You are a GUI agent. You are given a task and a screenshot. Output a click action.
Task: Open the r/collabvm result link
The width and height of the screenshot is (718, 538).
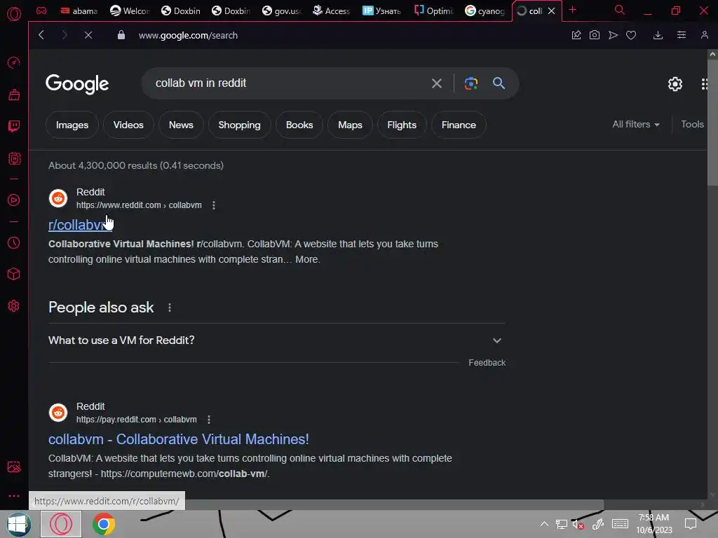tap(80, 225)
